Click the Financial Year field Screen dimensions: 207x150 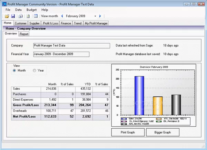point(61,54)
